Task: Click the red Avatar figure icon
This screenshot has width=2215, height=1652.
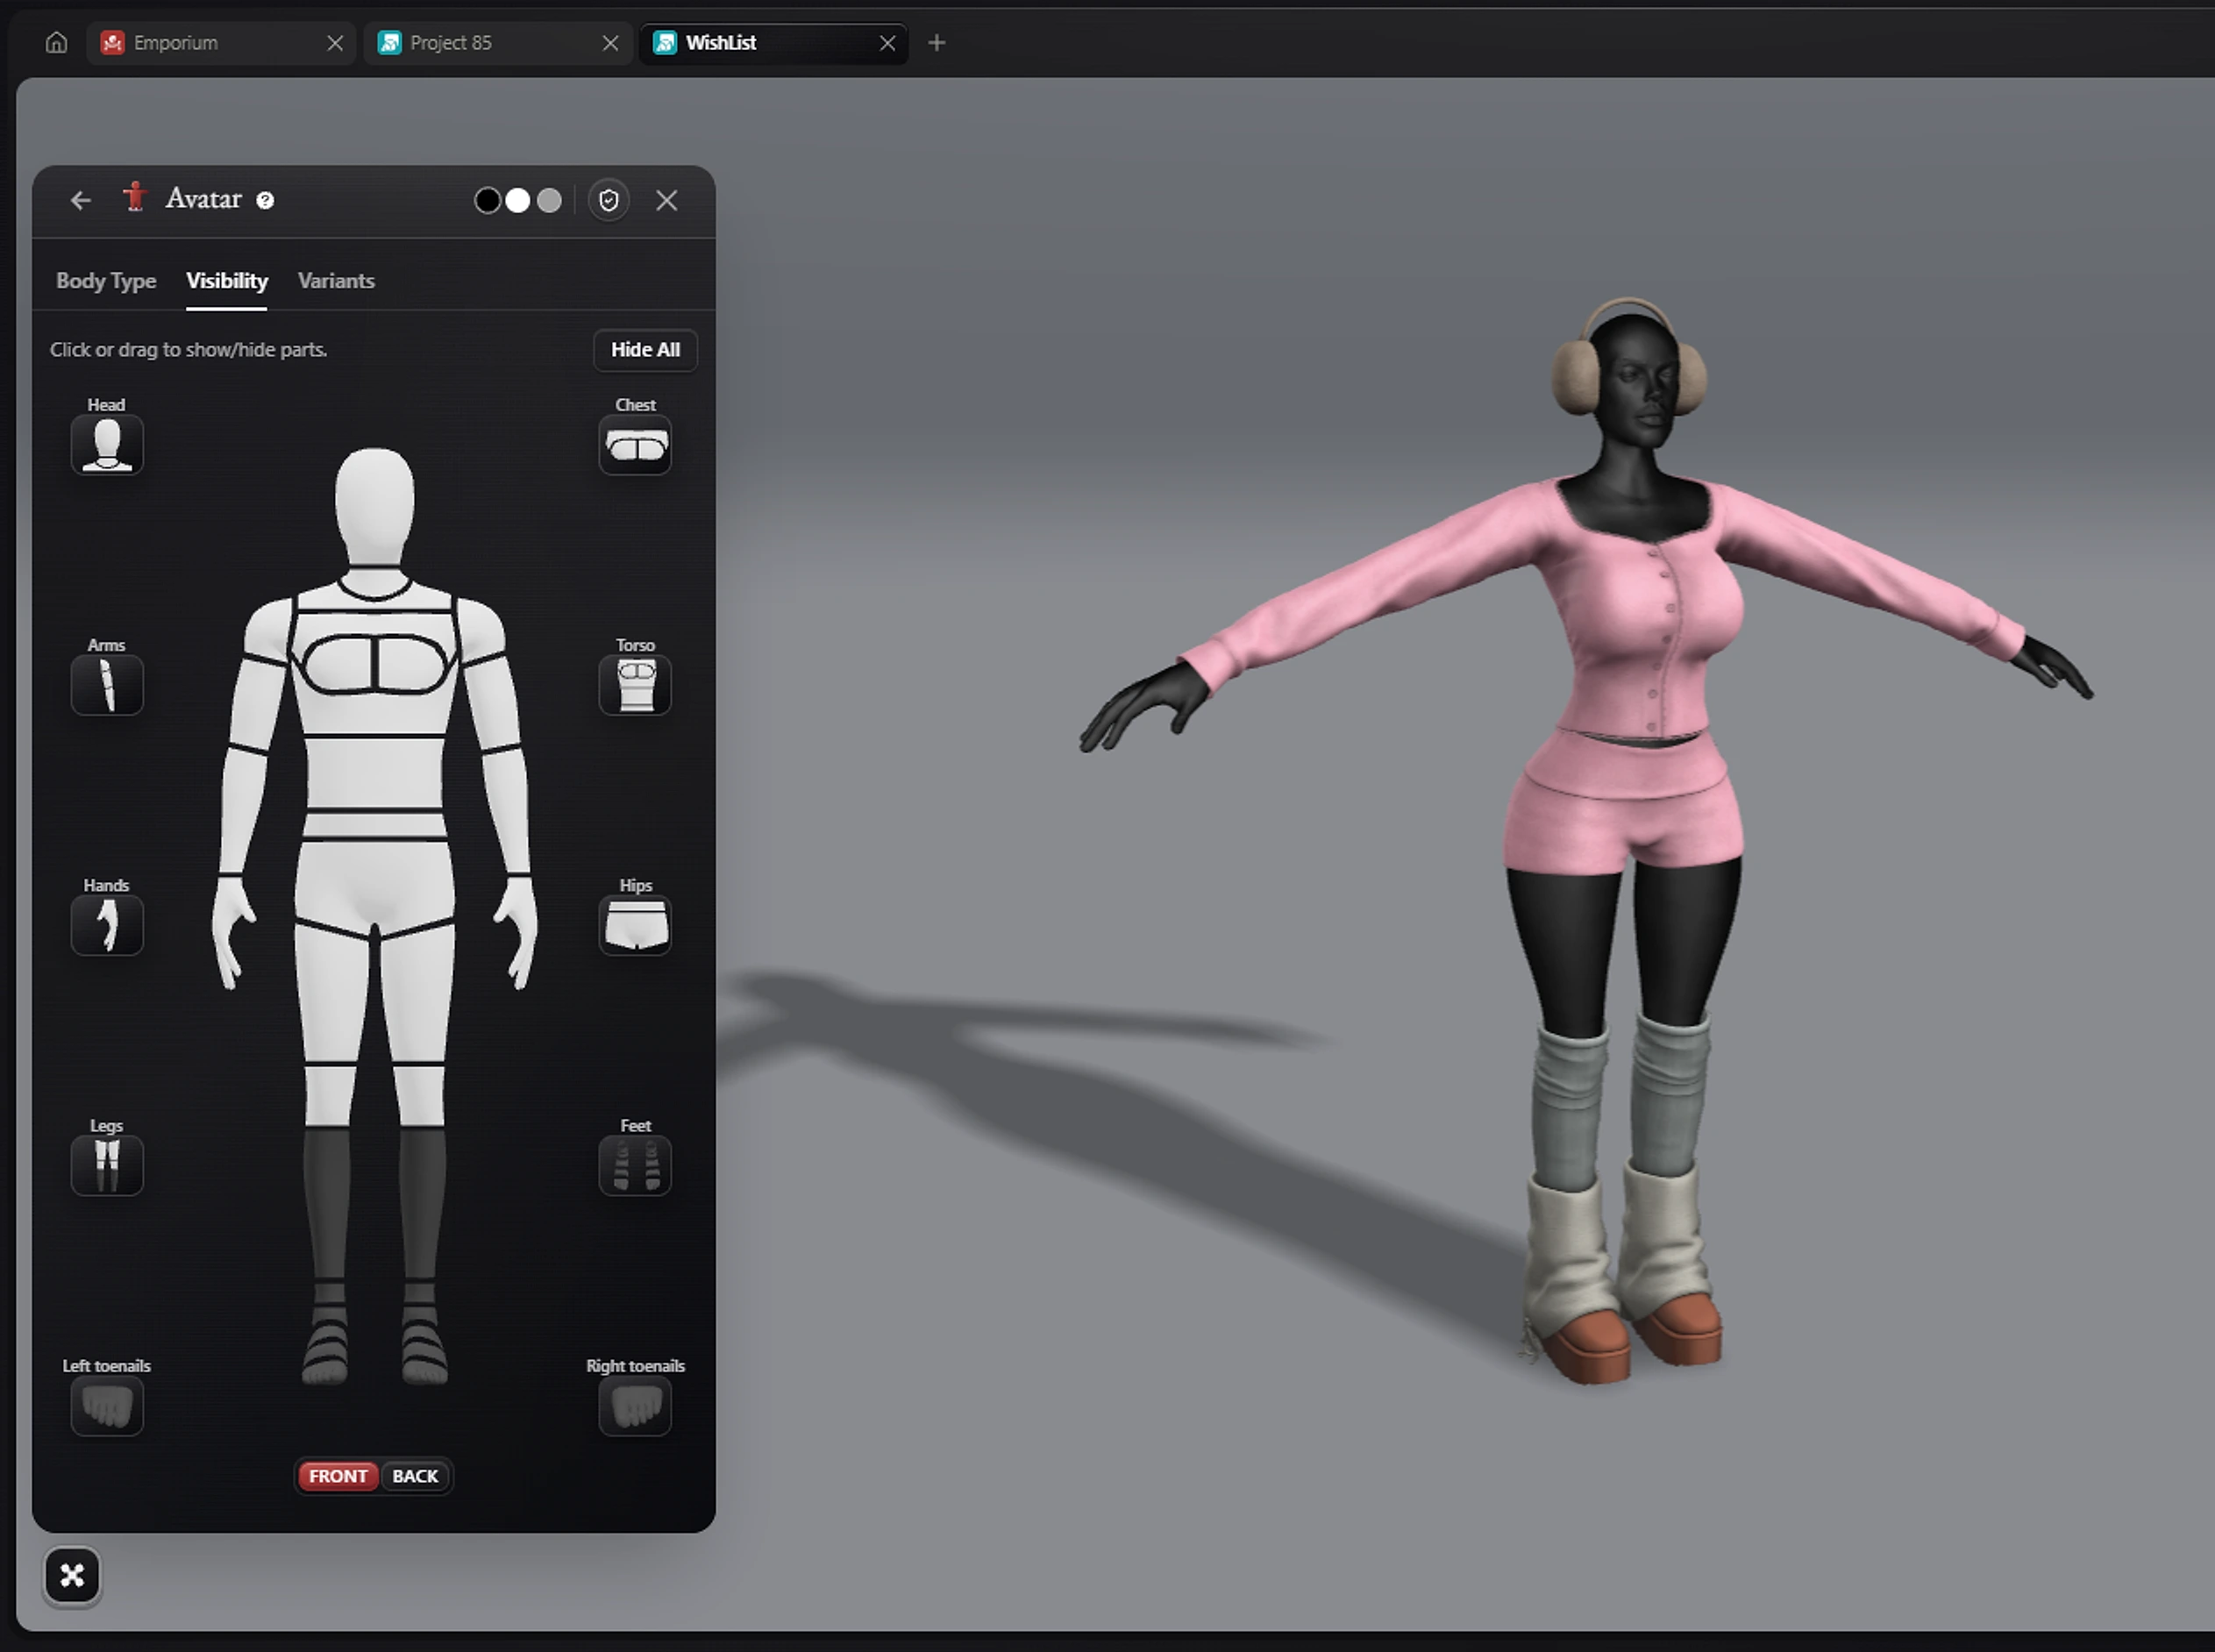Action: pos(135,197)
